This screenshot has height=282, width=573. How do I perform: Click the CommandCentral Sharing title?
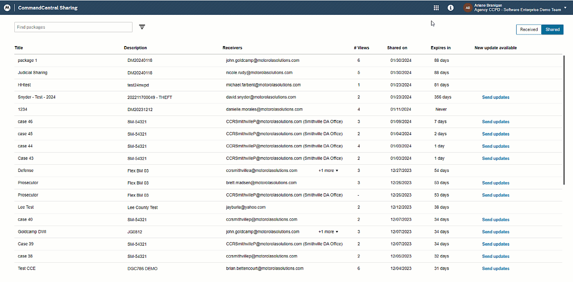(x=48, y=8)
